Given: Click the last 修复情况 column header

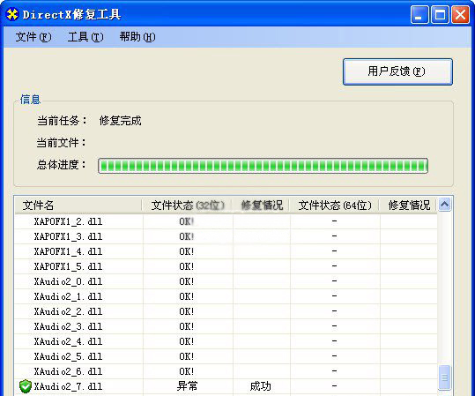Looking at the screenshot, I should coord(408,205).
